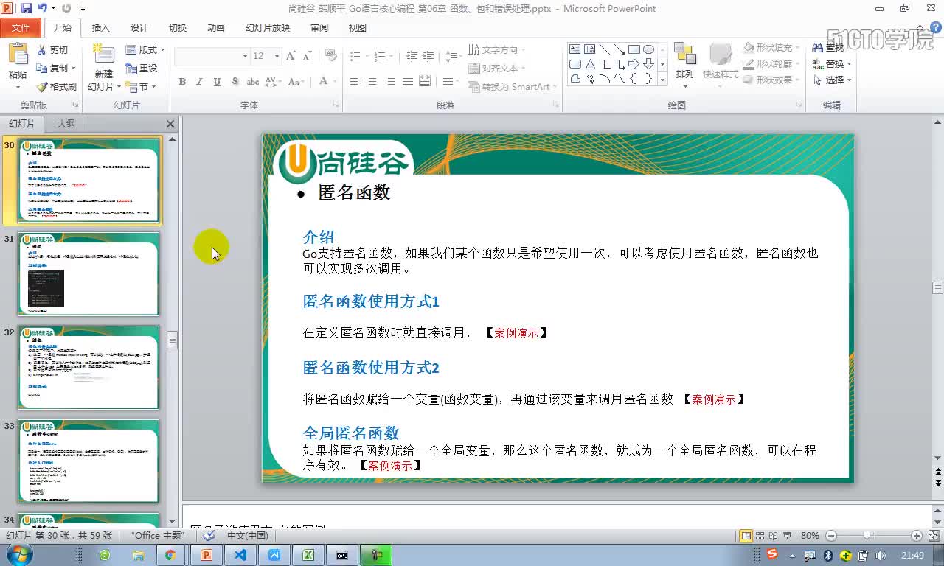Image resolution: width=944 pixels, height=566 pixels.
Task: Click the Format Painter (格式刷) brush
Action: click(42, 86)
